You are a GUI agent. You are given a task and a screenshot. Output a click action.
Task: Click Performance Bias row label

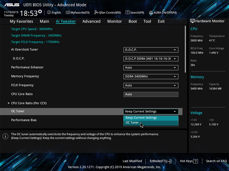[x=24, y=120]
